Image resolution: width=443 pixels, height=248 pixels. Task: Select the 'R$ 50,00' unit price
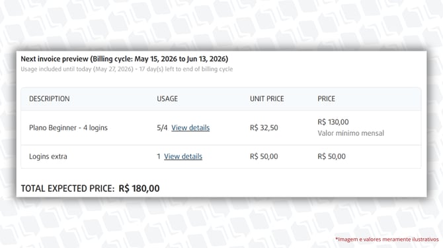[x=264, y=156]
